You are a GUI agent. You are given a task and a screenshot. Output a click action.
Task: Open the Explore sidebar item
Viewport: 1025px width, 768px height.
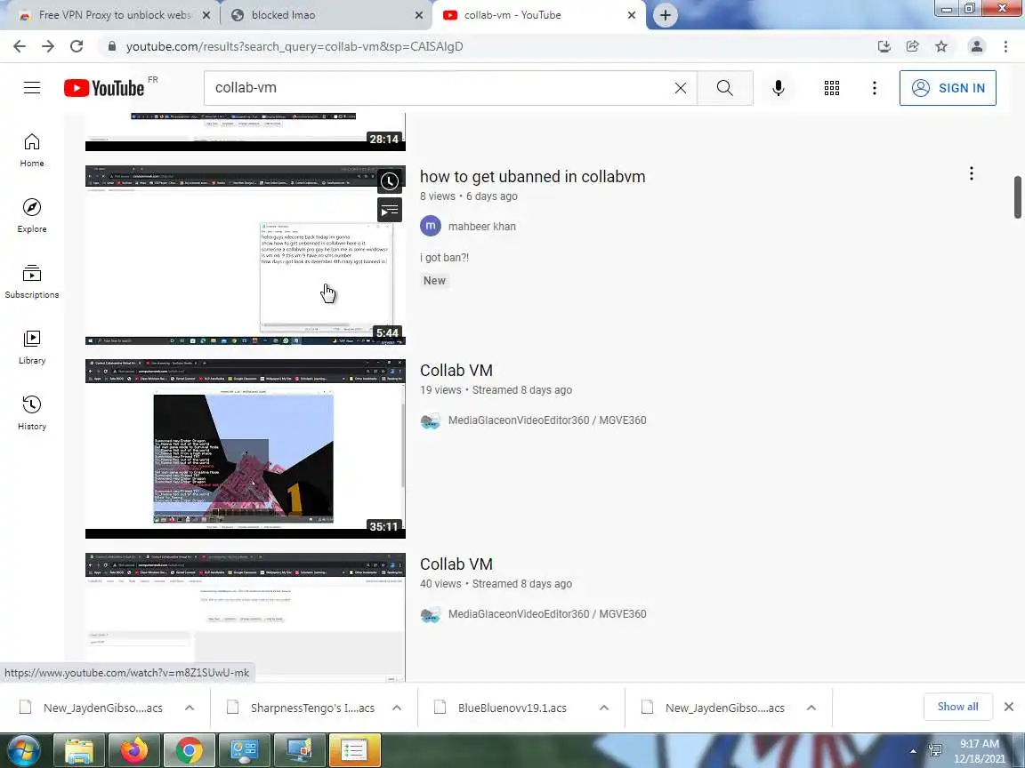[x=32, y=215]
